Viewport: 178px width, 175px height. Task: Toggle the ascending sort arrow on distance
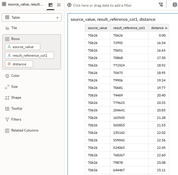coord(166,28)
